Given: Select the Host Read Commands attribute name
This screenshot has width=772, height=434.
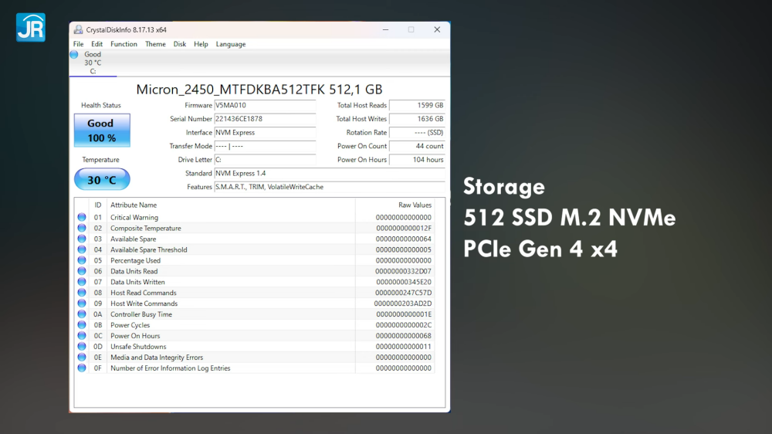Looking at the screenshot, I should 144,293.
